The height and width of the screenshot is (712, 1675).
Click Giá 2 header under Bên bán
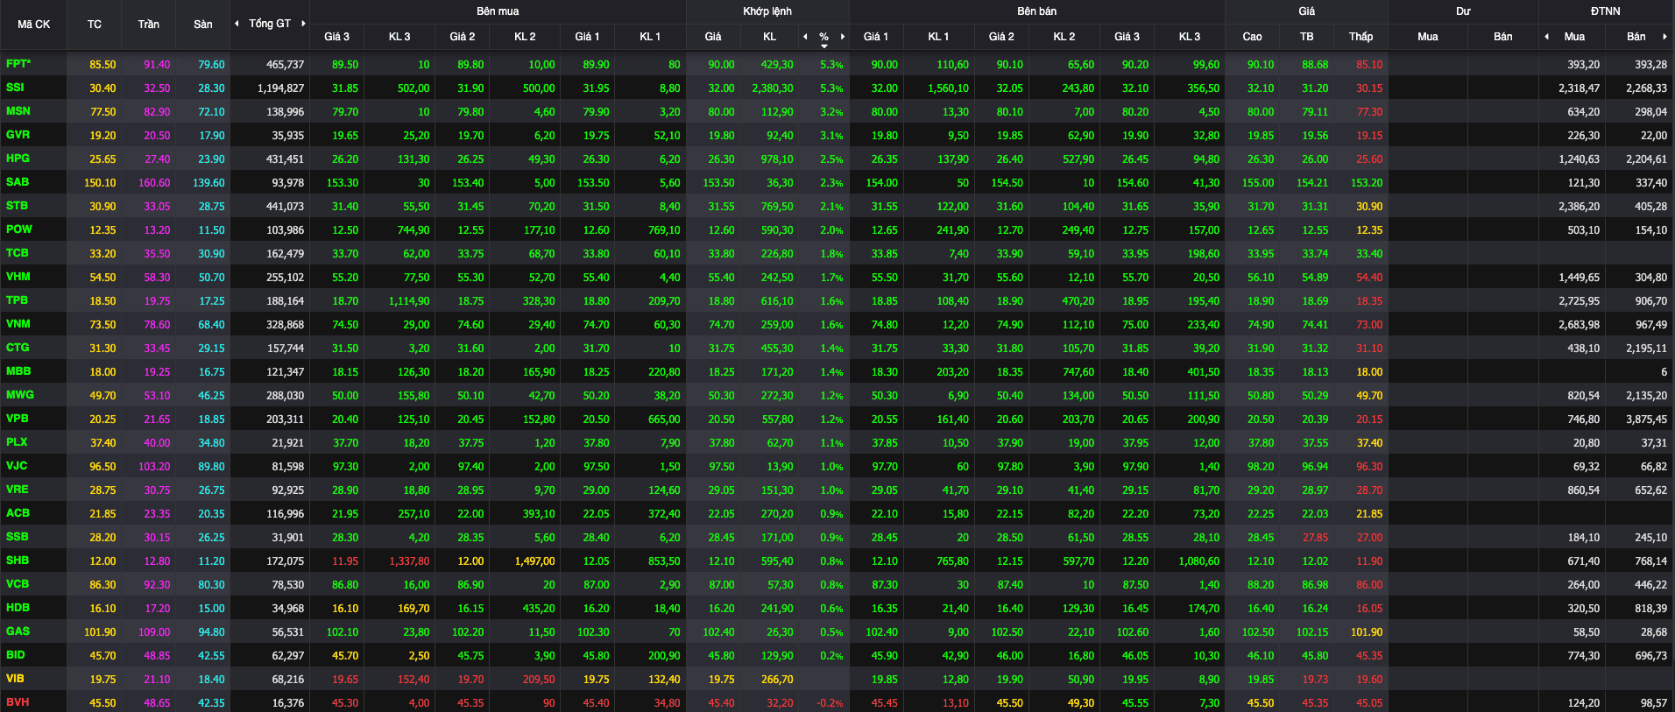1001,37
